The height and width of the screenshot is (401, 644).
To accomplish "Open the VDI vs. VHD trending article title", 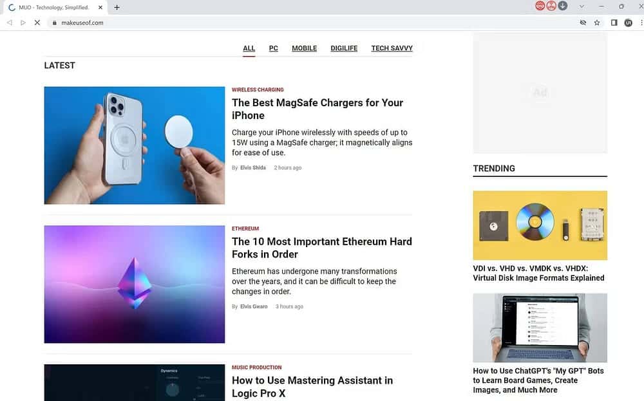I will pos(538,273).
